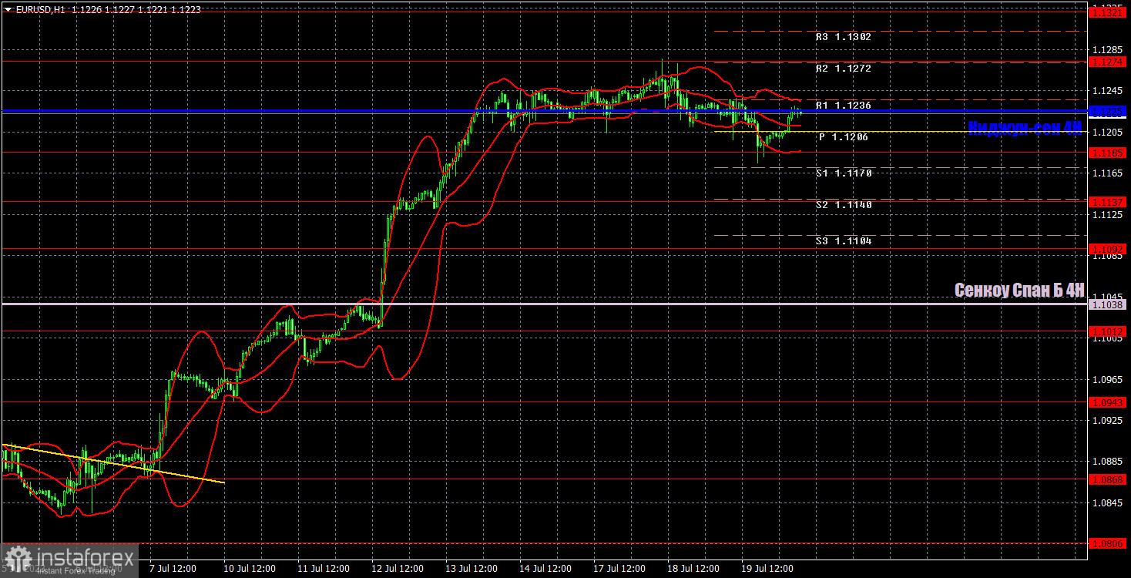Viewport: 1131px width, 578px height.
Task: Click the red 1.0806 price level tag
Action: point(1108,543)
